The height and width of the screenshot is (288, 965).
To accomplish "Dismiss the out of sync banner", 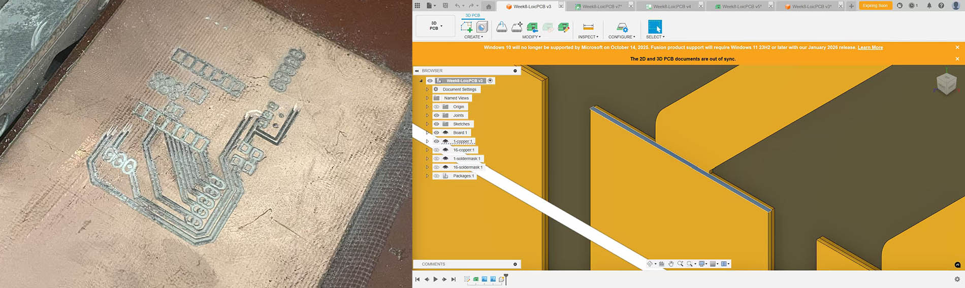I will click(x=957, y=59).
